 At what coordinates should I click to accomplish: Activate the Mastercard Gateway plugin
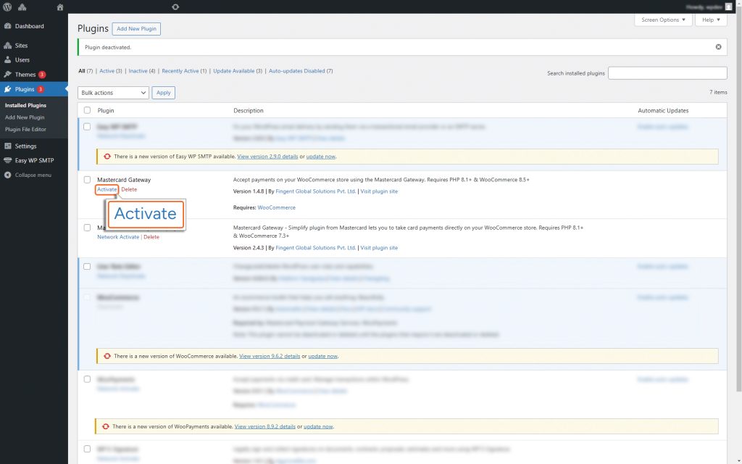click(x=107, y=189)
